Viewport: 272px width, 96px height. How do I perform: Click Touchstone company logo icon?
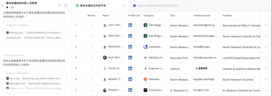point(145,90)
